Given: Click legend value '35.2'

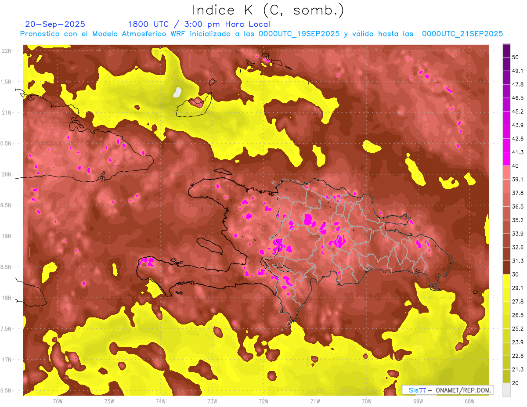Looking at the screenshot, I should click(x=518, y=220).
